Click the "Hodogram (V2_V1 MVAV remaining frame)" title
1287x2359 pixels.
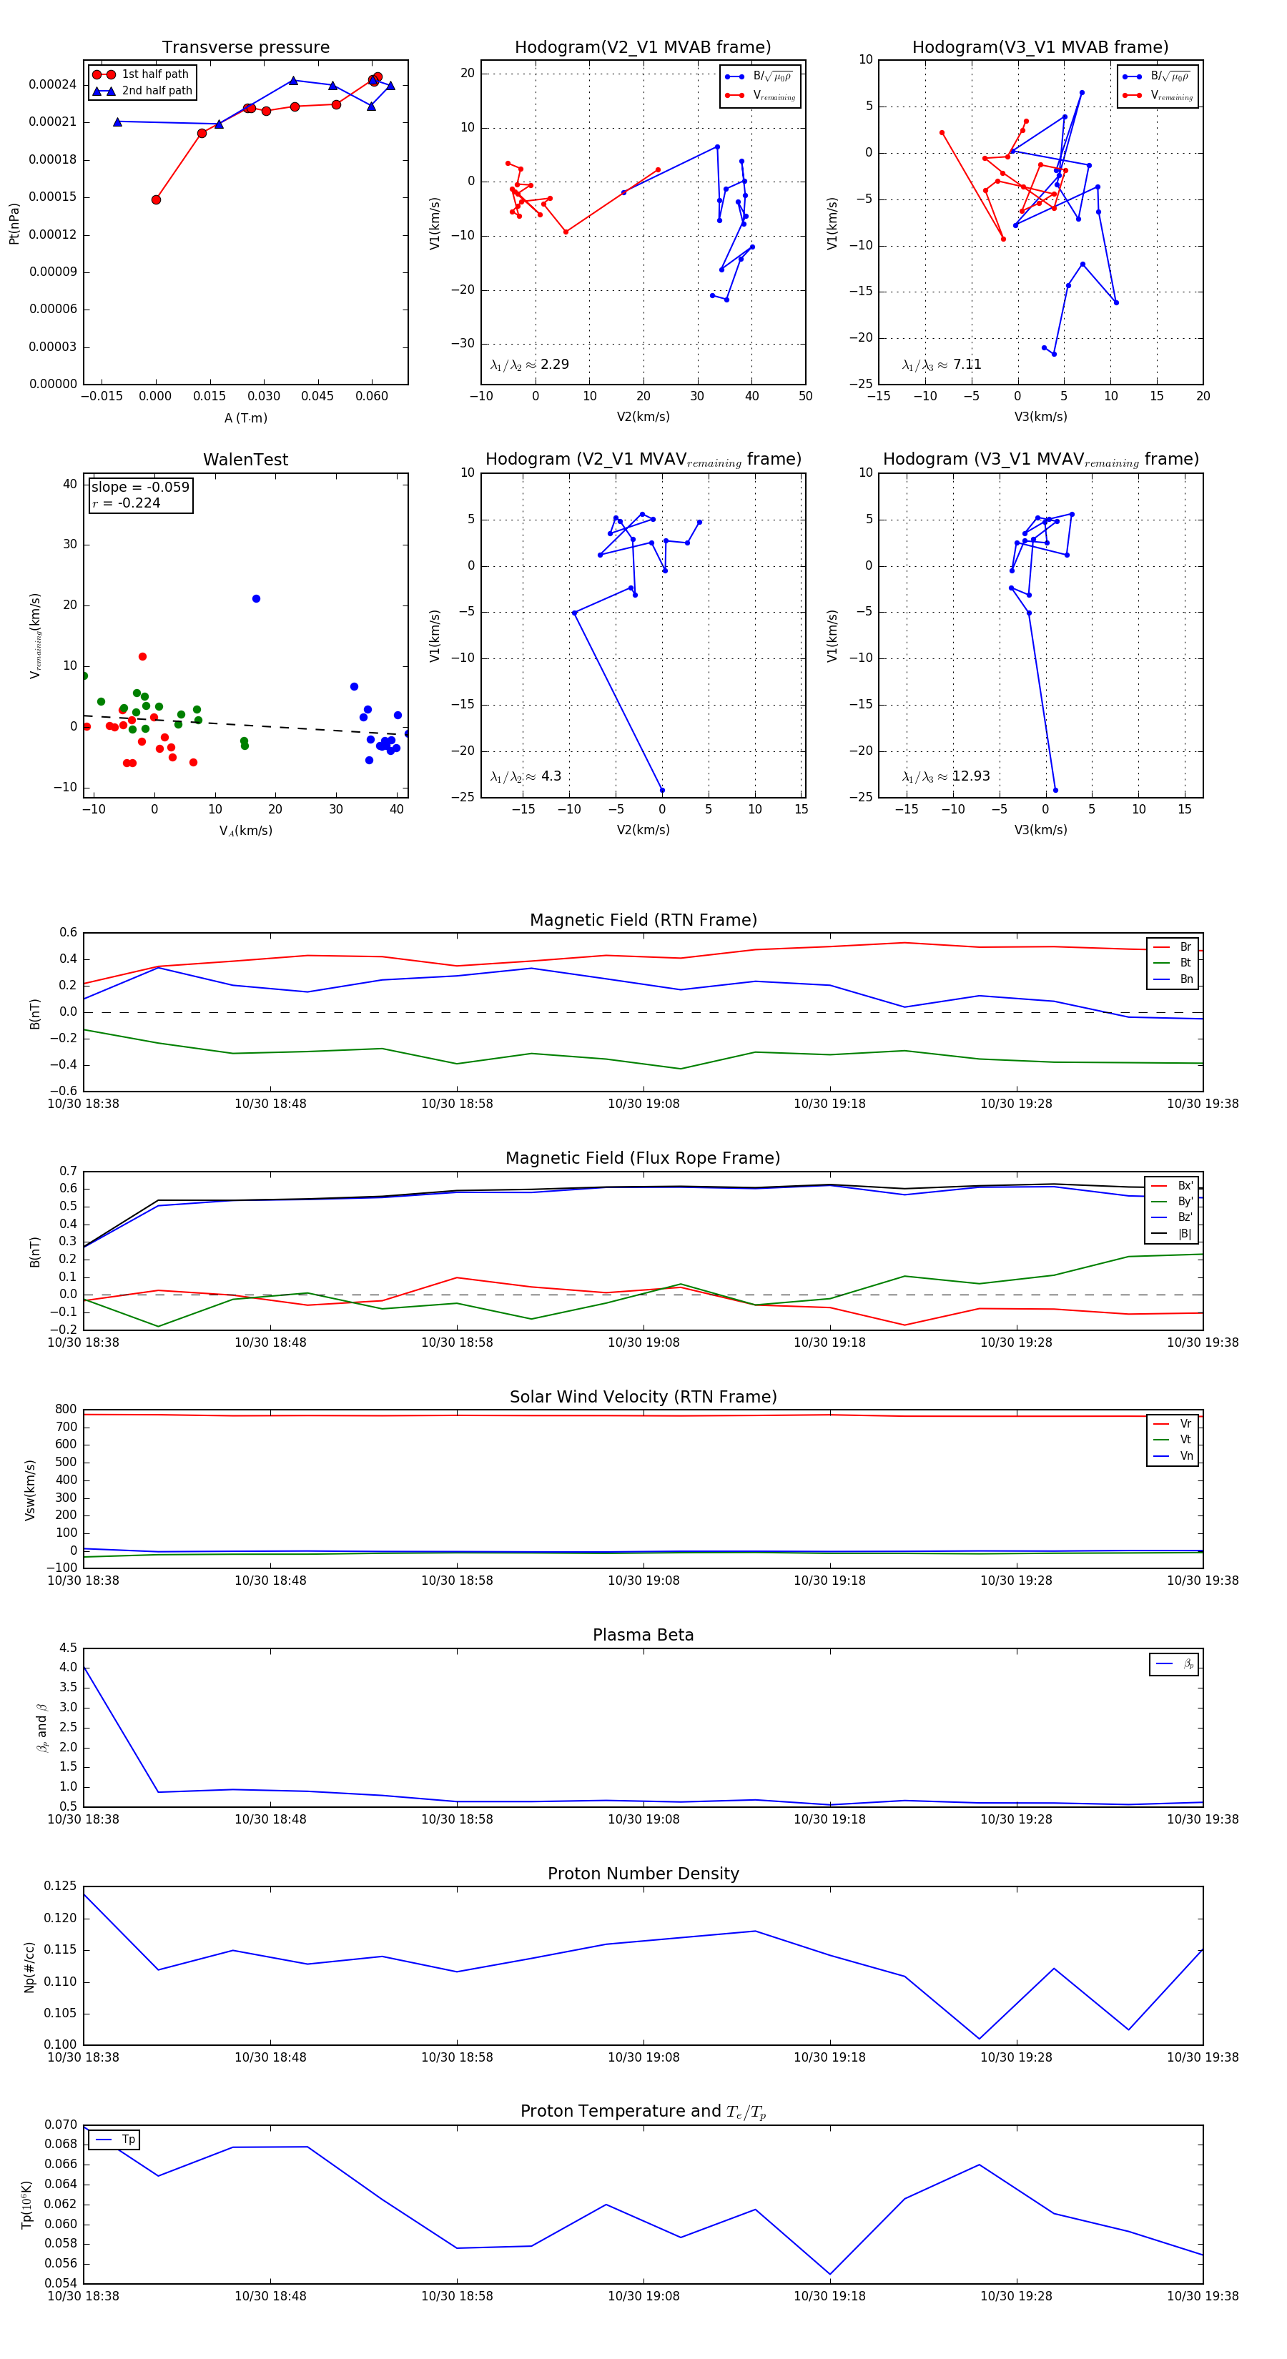pos(643,460)
